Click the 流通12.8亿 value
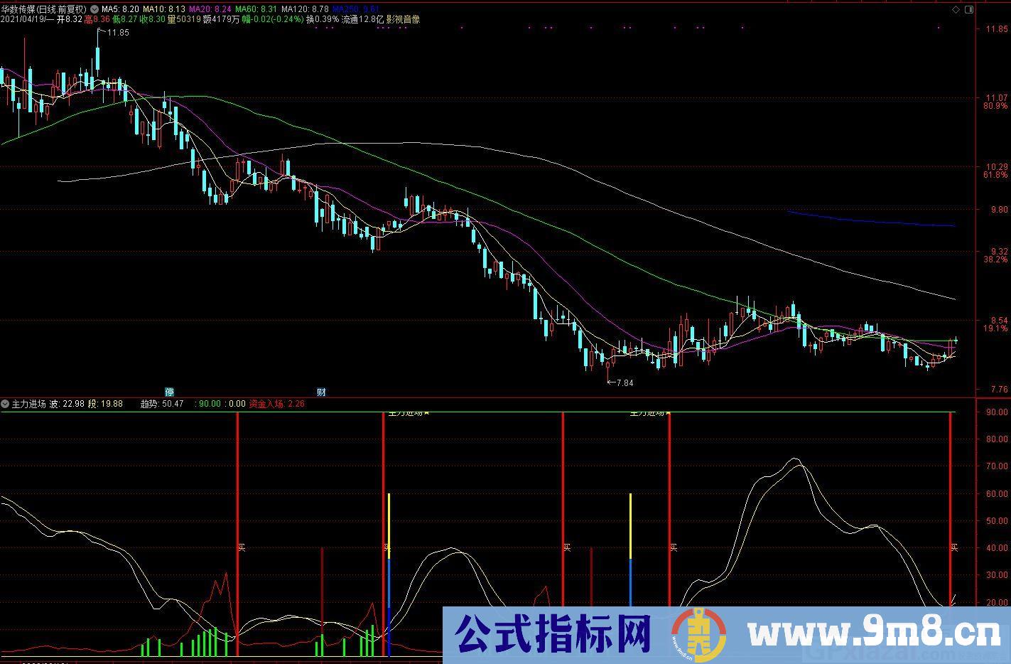 click(x=363, y=19)
